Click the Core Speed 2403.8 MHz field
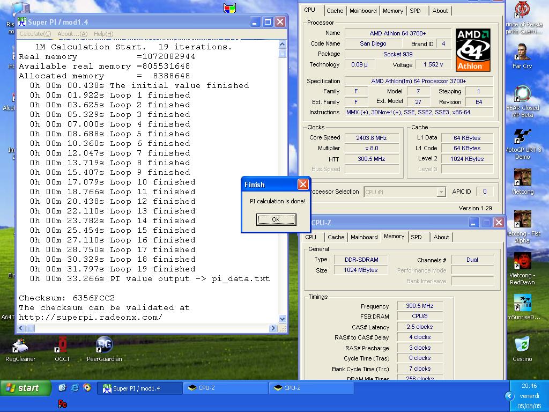The width and height of the screenshot is (549, 412). pyautogui.click(x=372, y=138)
